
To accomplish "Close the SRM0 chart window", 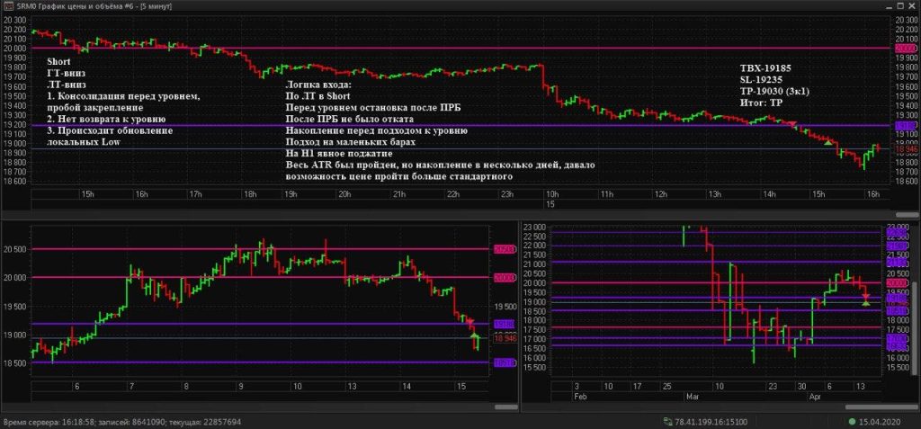I will tap(913, 5).
